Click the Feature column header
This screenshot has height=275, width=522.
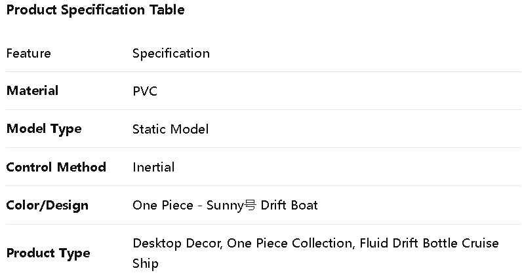coord(28,53)
